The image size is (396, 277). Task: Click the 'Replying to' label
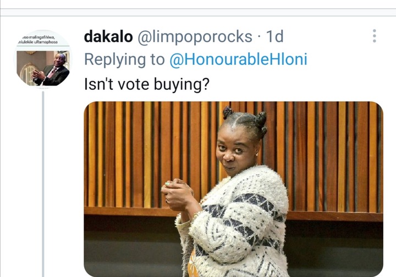pyautogui.click(x=124, y=60)
